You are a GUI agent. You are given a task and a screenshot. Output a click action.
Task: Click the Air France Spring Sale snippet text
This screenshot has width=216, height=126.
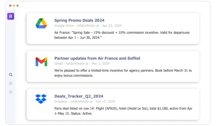coord(122,35)
